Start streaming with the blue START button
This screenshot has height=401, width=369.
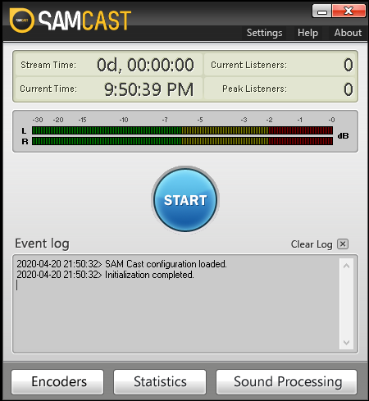(x=185, y=200)
